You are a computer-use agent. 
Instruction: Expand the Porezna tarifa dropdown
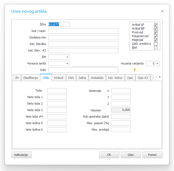(67, 63)
